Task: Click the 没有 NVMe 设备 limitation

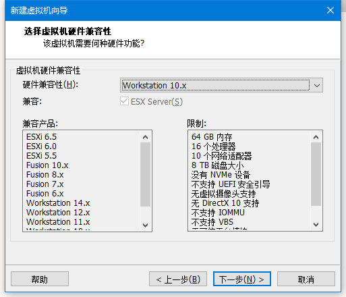Action: pyautogui.click(x=221, y=175)
